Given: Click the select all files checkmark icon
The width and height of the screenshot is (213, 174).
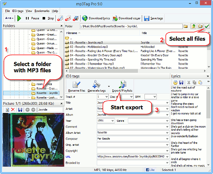Looking at the screenshot, I should pyautogui.click(x=207, y=26).
